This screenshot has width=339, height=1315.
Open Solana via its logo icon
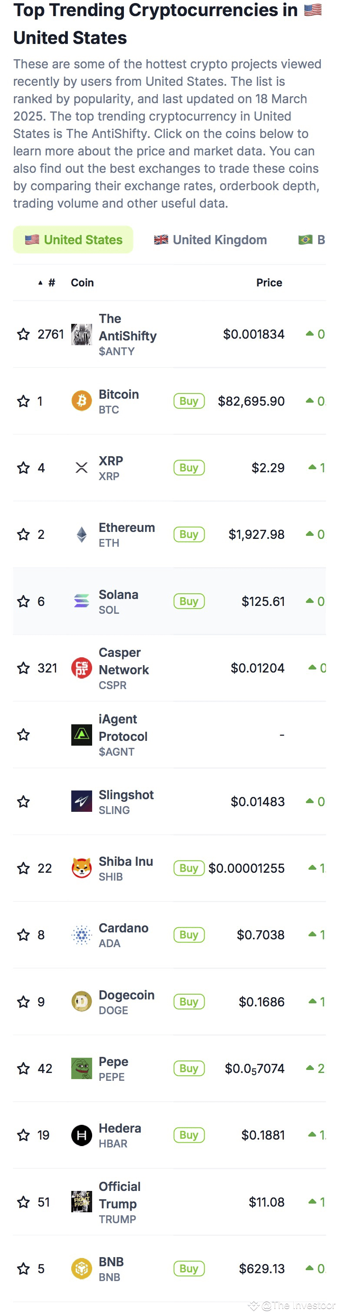(81, 601)
